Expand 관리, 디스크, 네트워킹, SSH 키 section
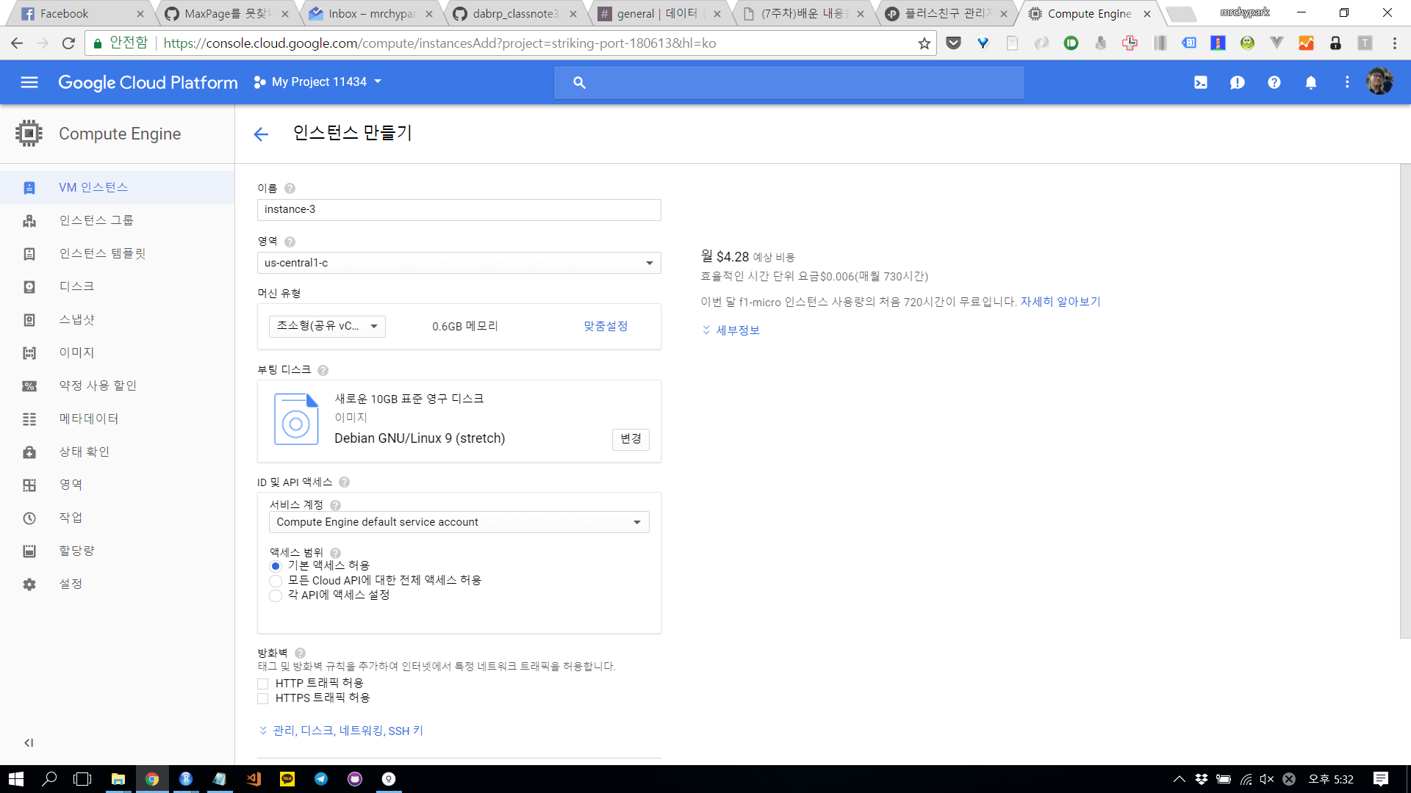The image size is (1411, 793). pyautogui.click(x=342, y=731)
